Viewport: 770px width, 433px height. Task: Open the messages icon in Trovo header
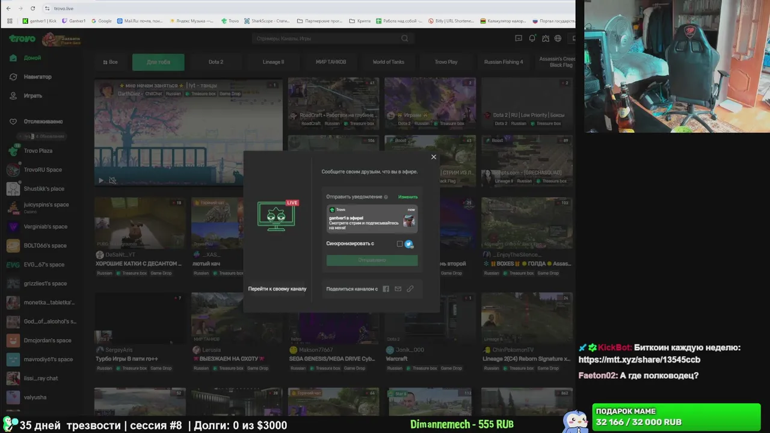coord(519,38)
